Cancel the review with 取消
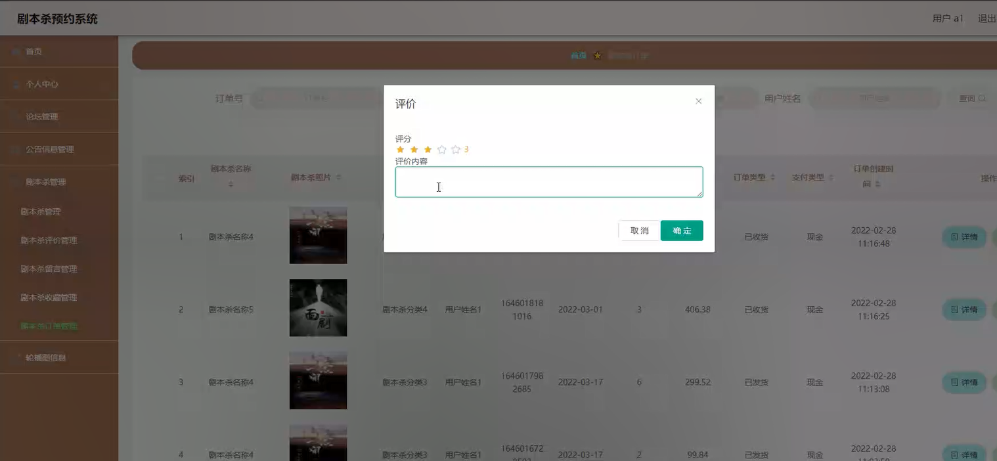Screen dimensions: 997x461 (x=639, y=230)
